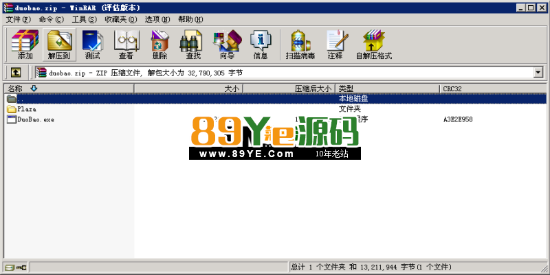Click the 查看 (View) toolbar icon
This screenshot has width=550, height=275.
(126, 45)
